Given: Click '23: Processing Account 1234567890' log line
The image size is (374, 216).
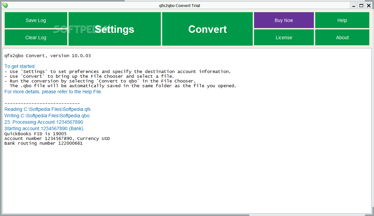Looking at the screenshot, I should [x=44, y=122].
